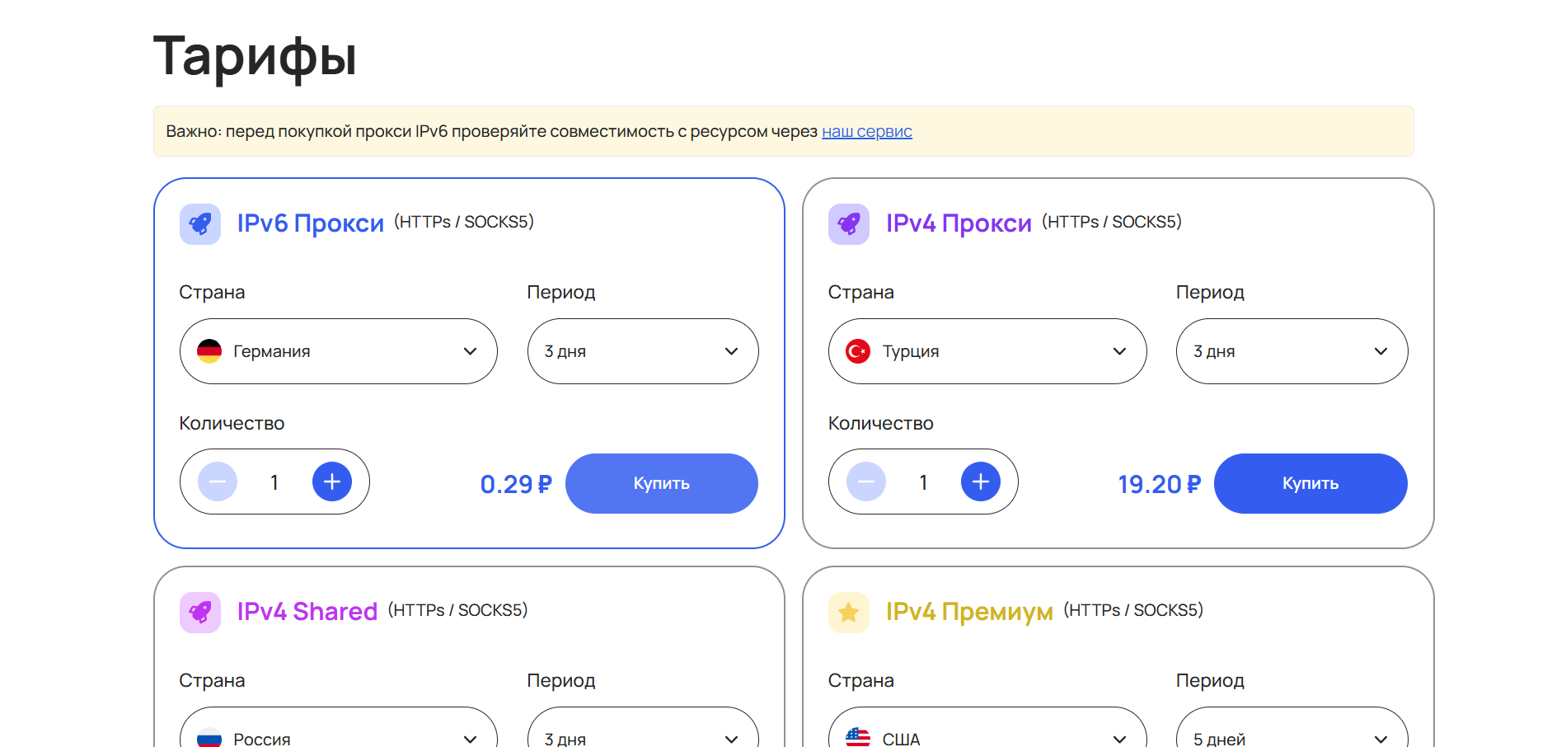Viewport: 1566px width, 747px height.
Task: Open the Германия country dropdown
Action: pyautogui.click(x=338, y=351)
